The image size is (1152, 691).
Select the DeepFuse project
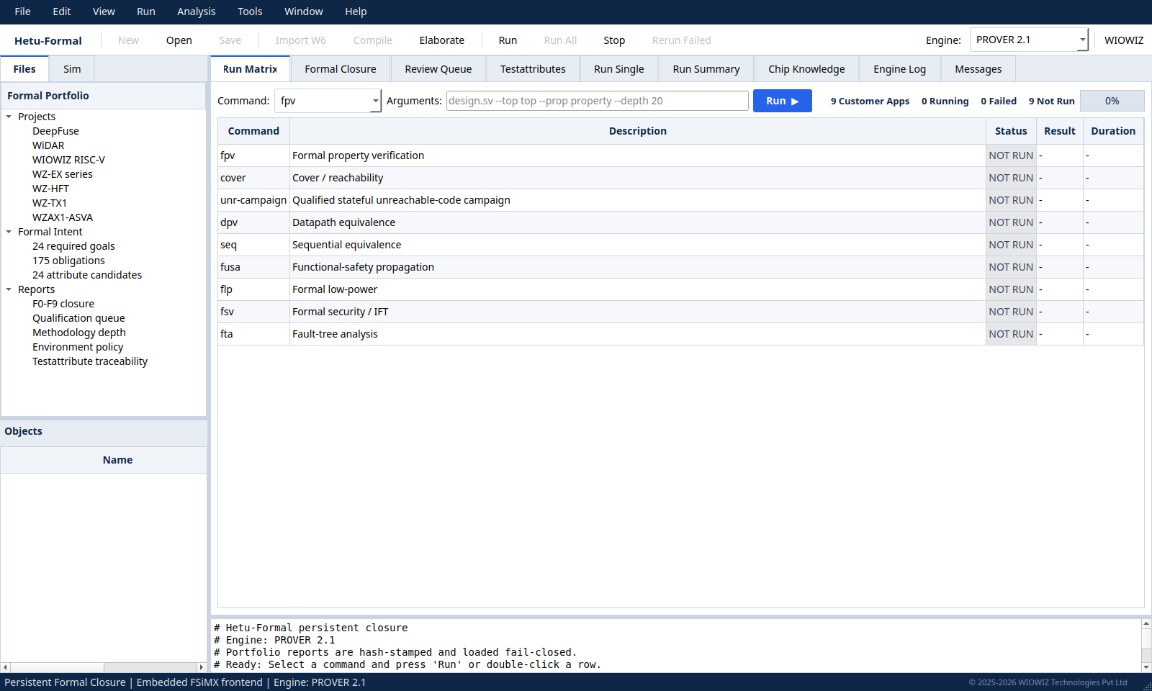[55, 131]
